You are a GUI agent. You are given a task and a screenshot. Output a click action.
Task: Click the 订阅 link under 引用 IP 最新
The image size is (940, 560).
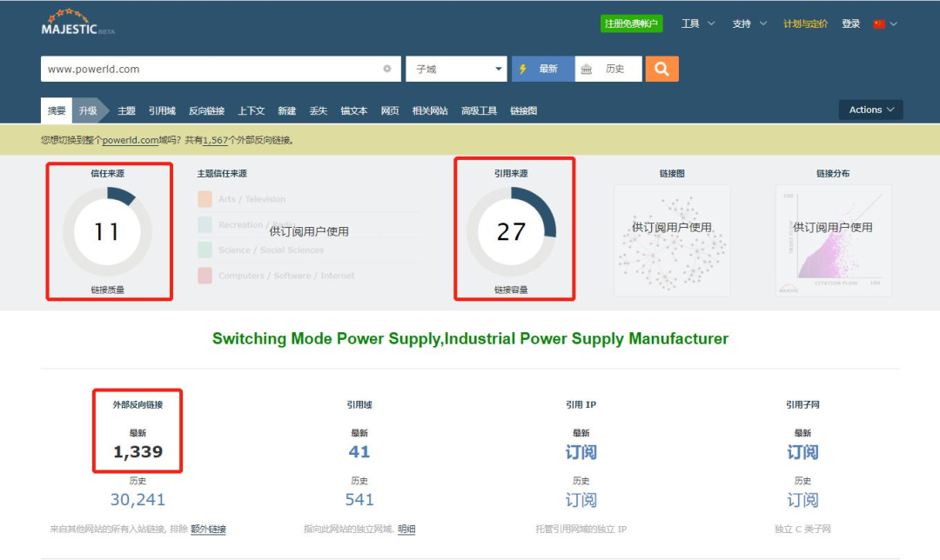[x=581, y=452]
